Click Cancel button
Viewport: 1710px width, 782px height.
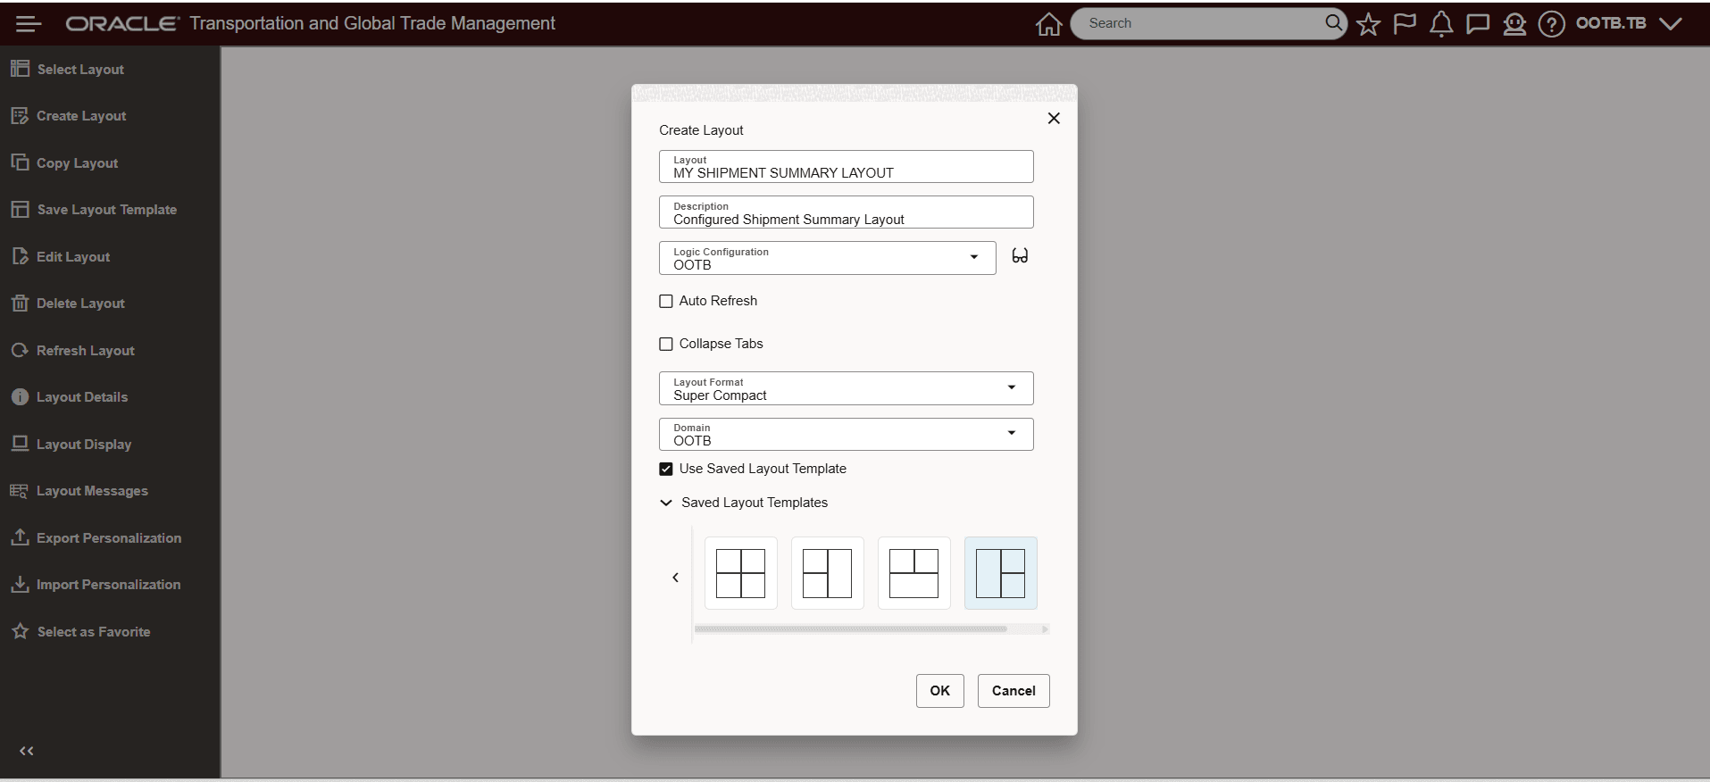tap(1013, 691)
